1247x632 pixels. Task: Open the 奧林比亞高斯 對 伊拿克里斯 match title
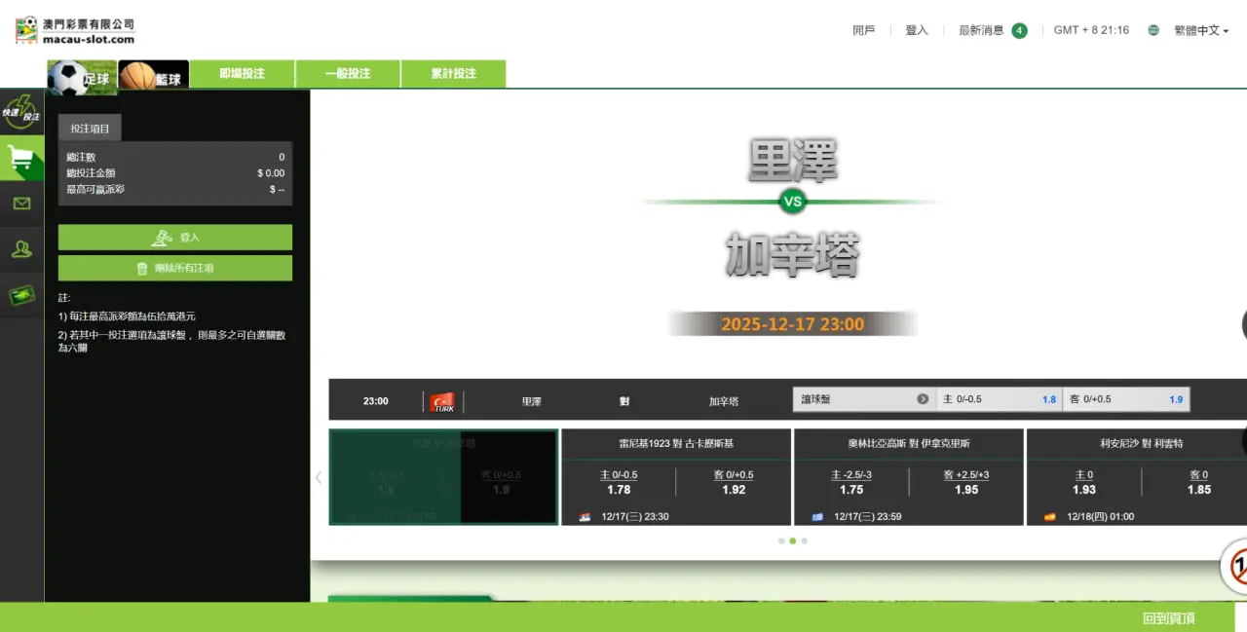[909, 443]
